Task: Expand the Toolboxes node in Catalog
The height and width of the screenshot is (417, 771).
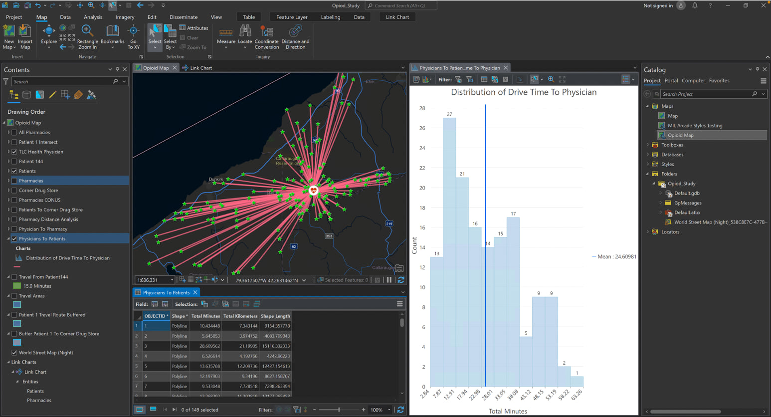Action: [648, 145]
